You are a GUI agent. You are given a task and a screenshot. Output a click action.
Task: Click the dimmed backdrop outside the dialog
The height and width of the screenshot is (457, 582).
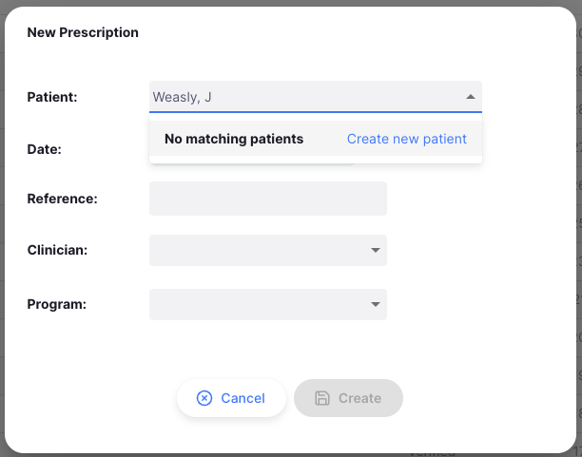[x=578, y=228]
